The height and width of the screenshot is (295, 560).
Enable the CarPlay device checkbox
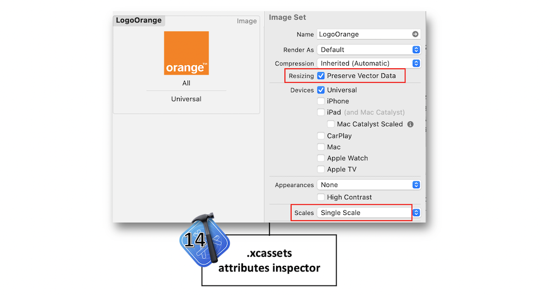pos(321,136)
